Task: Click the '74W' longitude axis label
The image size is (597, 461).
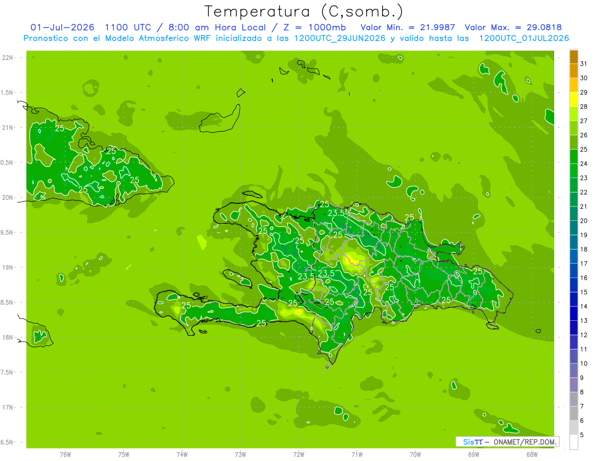Action: [x=182, y=454]
